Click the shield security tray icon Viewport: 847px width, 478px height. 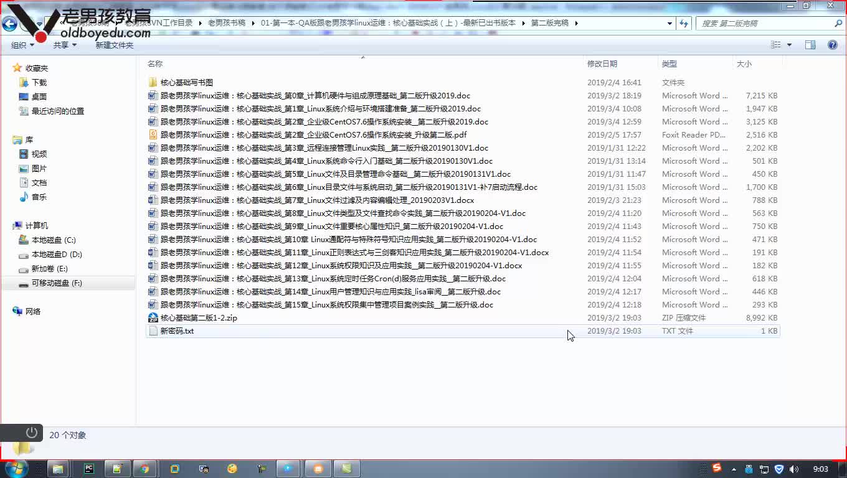click(x=778, y=469)
